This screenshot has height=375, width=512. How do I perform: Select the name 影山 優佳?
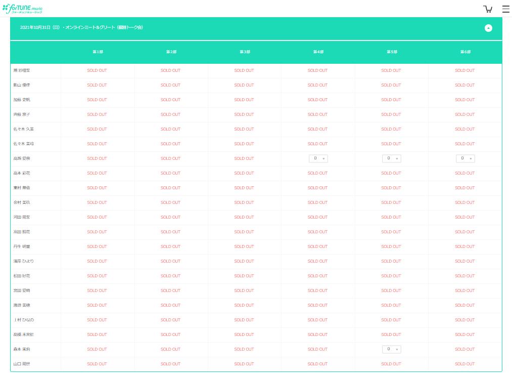click(22, 86)
